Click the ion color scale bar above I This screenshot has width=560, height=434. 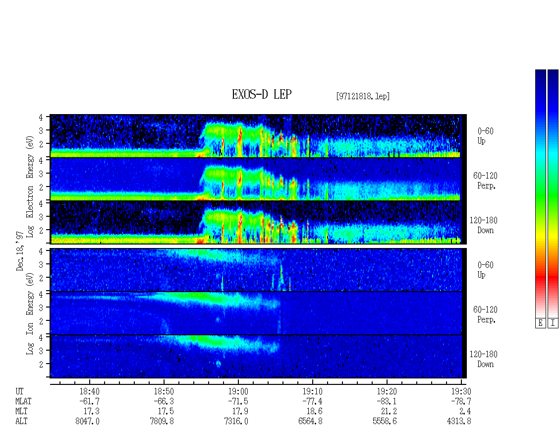tap(553, 193)
